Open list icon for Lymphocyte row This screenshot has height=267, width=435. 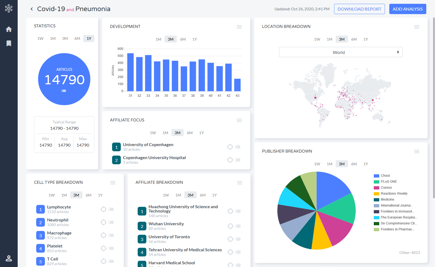111,209
